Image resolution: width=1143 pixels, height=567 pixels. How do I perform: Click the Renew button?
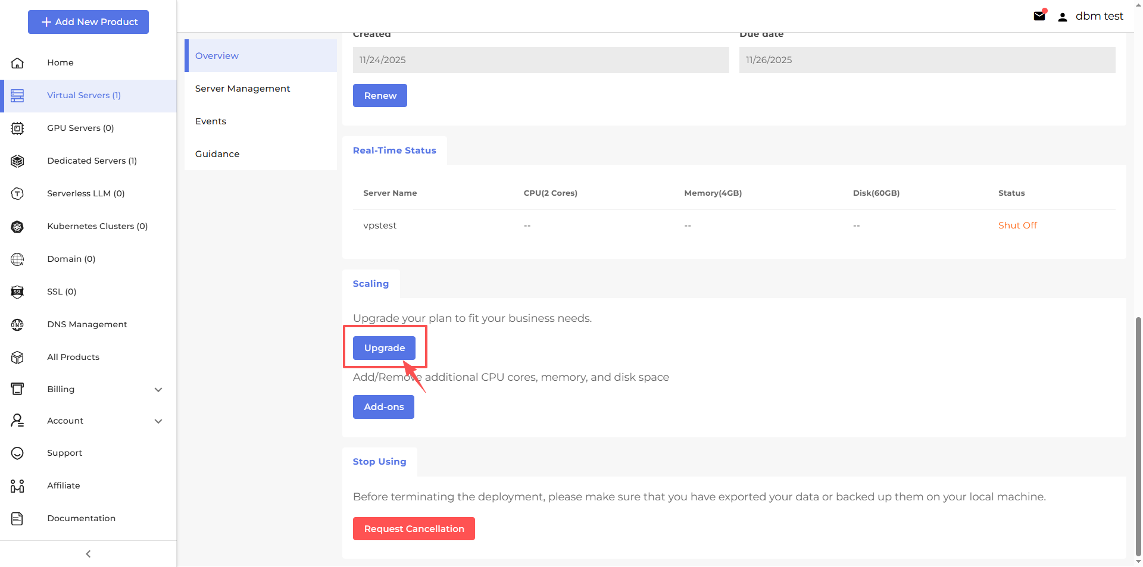[x=380, y=96]
